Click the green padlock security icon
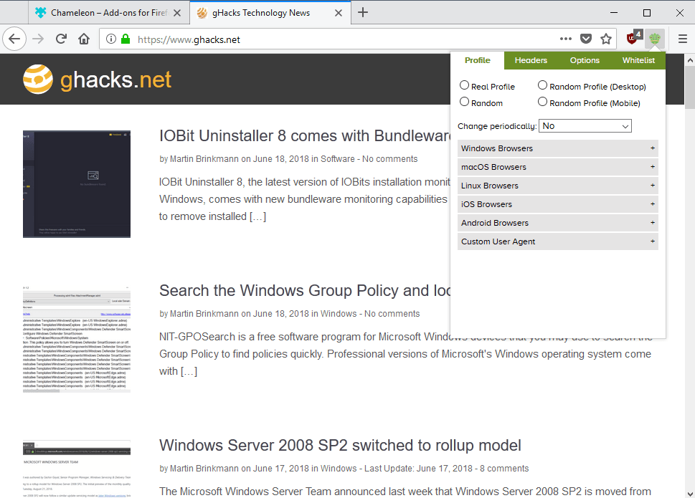The image size is (695, 498). point(126,39)
